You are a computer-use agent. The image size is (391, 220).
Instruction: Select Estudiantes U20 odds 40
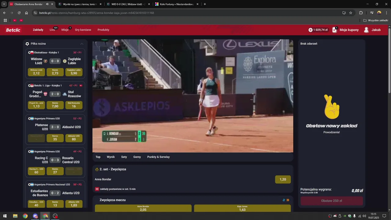36,204
